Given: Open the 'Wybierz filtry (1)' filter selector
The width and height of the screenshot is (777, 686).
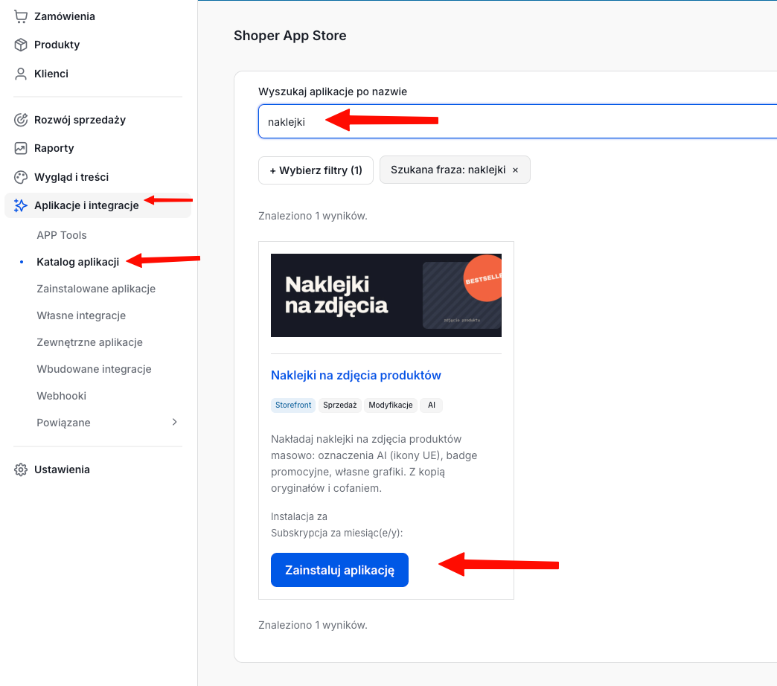Looking at the screenshot, I should click(316, 170).
